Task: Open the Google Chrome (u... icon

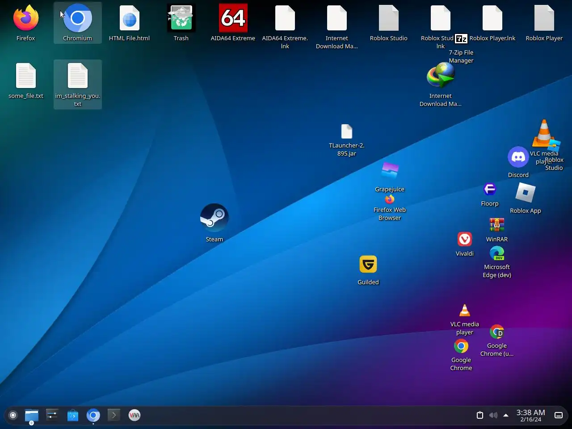Action: coord(497,332)
